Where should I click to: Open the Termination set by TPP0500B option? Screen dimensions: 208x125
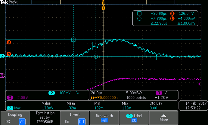(45, 118)
